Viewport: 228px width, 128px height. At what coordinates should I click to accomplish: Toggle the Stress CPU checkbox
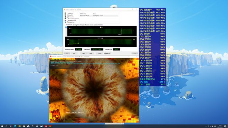point(67,13)
